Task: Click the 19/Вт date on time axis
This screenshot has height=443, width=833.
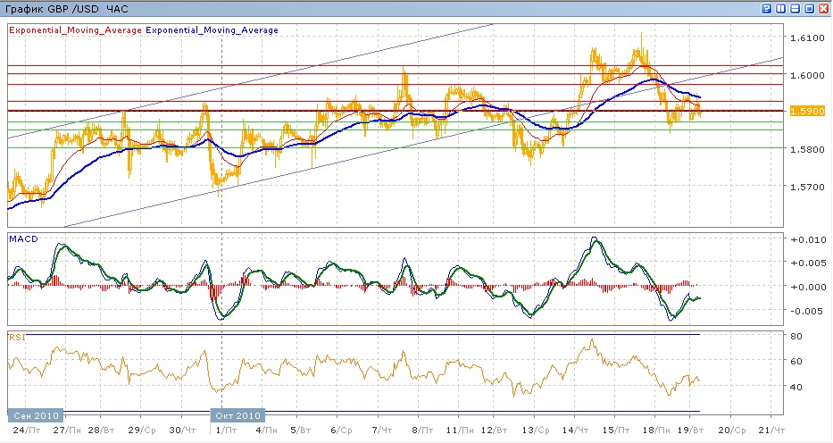Action: (x=690, y=430)
